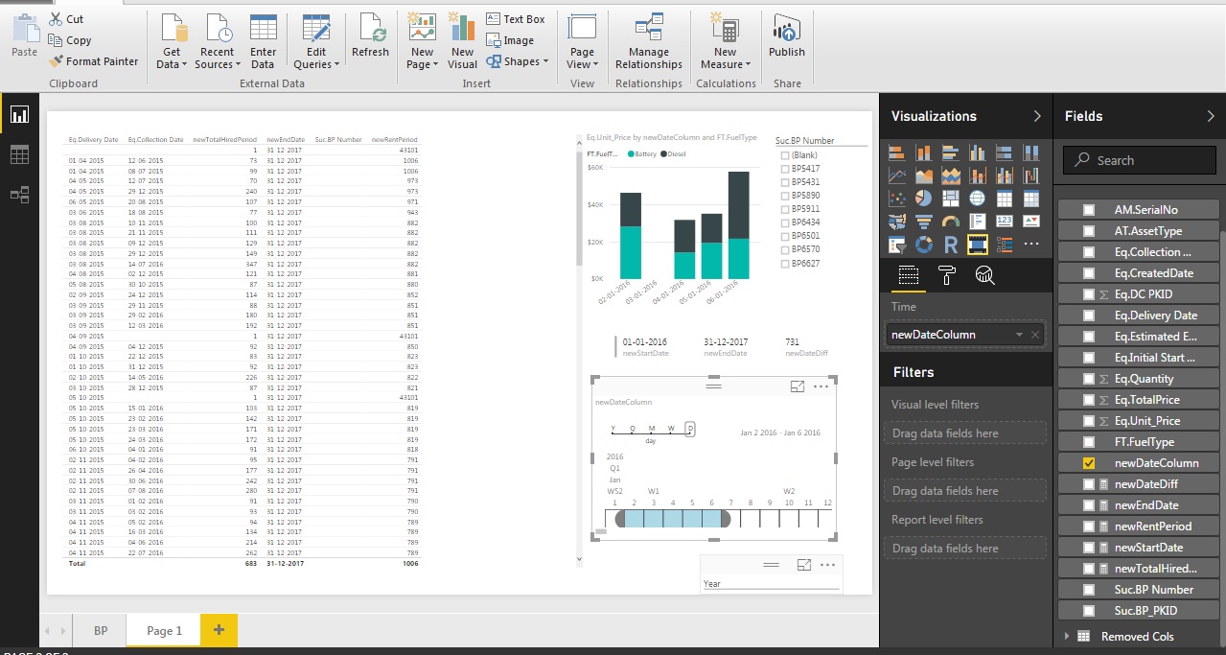This screenshot has height=655, width=1226.
Task: Select the Page 1 tab
Action: 164,630
